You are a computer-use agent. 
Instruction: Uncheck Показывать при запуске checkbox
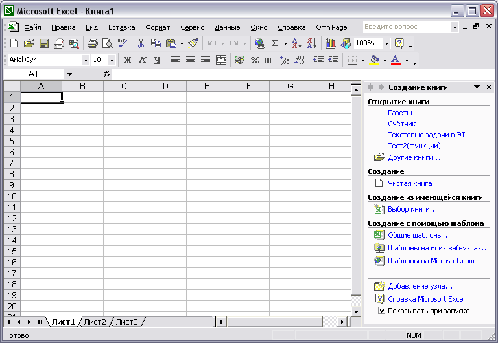tap(381, 311)
